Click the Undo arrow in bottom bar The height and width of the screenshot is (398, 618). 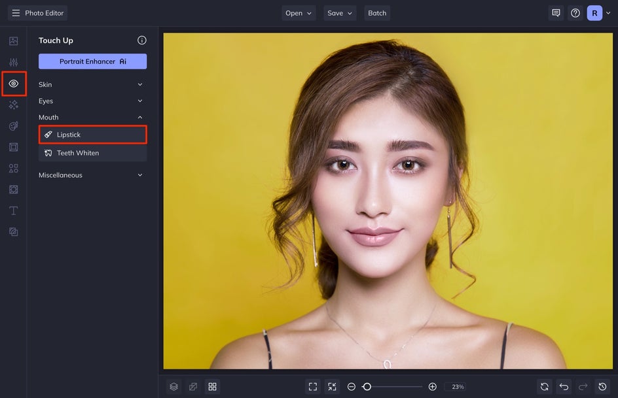point(564,387)
